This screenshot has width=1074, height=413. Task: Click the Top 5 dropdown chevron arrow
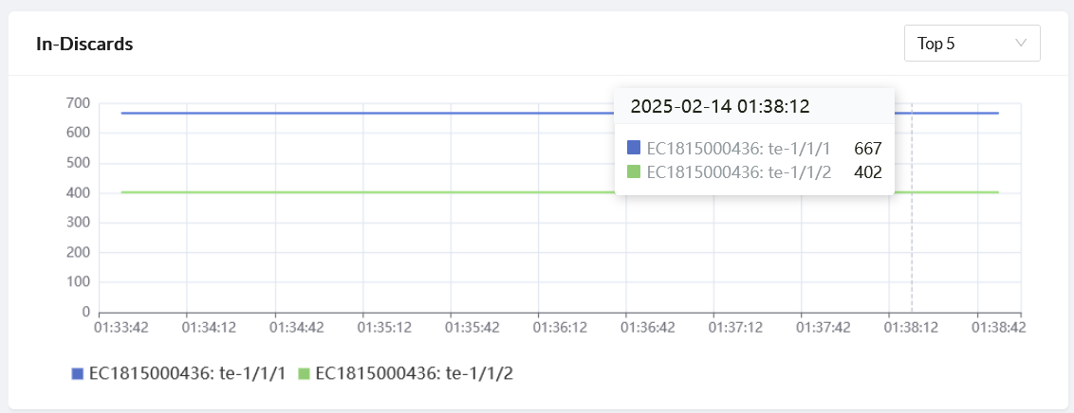click(1021, 44)
